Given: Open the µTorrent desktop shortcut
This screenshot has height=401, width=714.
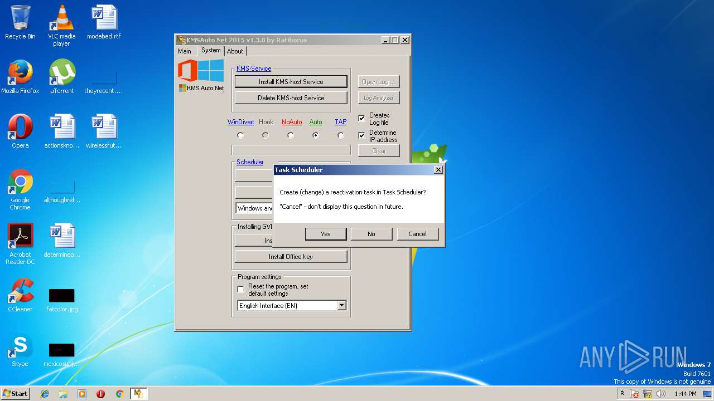Looking at the screenshot, I should (62, 77).
